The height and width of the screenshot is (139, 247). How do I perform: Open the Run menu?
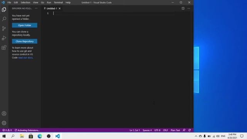(x=49, y=3)
